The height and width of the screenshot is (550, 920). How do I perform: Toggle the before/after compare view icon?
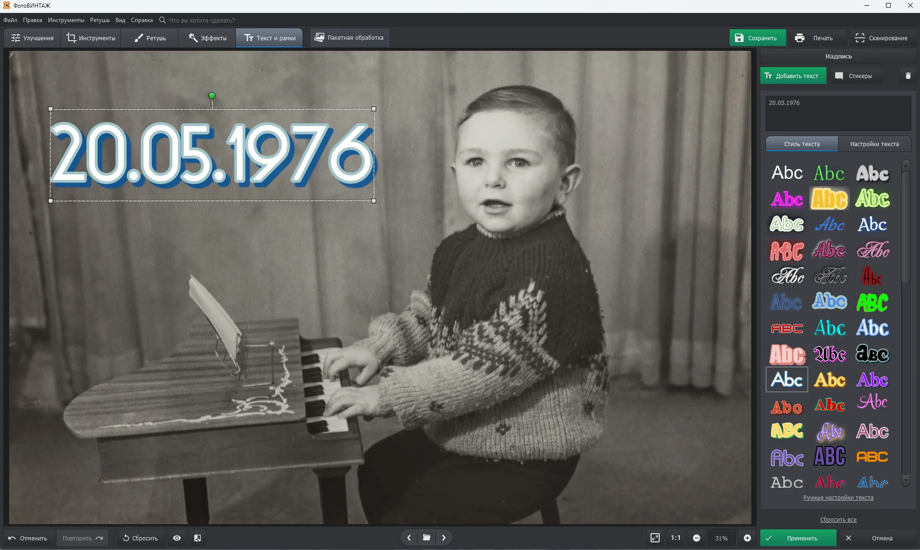(x=198, y=538)
